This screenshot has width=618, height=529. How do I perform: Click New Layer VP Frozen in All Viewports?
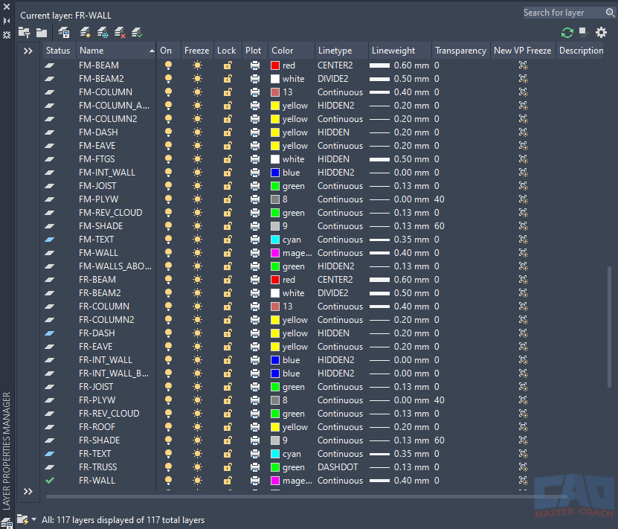[x=103, y=32]
